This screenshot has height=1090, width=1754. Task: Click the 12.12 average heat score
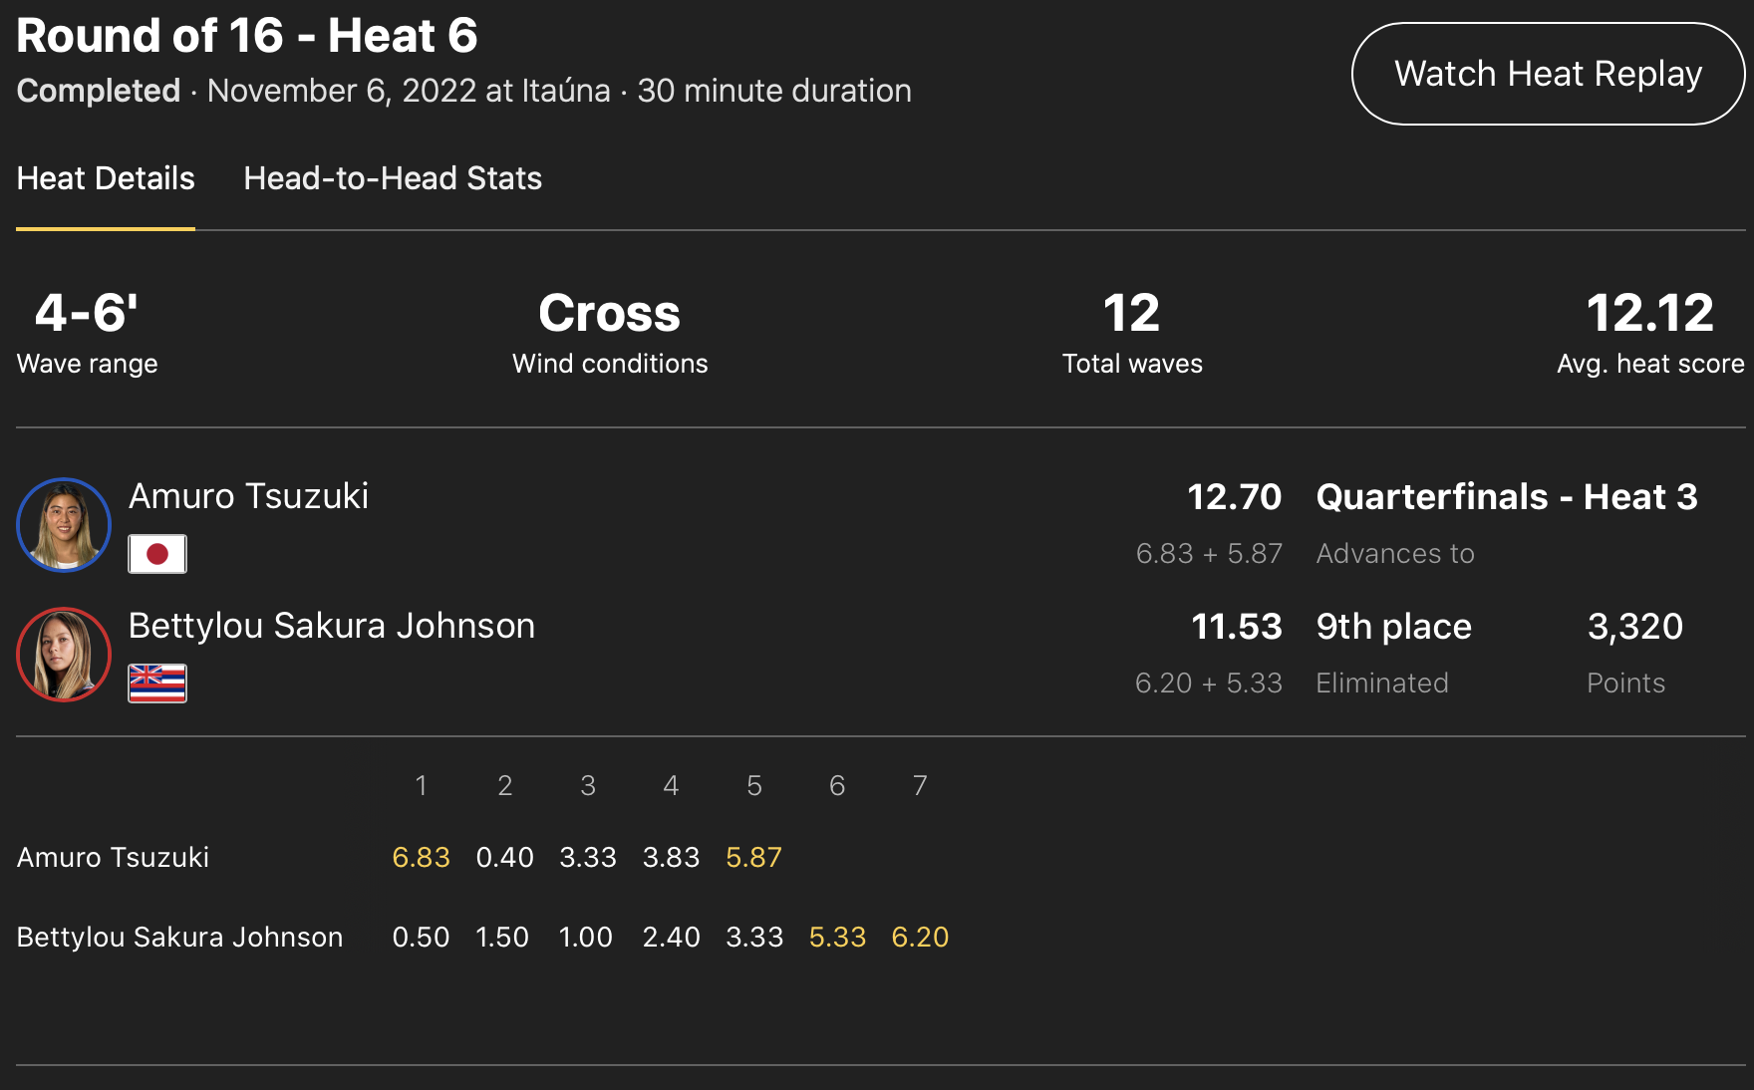pyautogui.click(x=1649, y=314)
